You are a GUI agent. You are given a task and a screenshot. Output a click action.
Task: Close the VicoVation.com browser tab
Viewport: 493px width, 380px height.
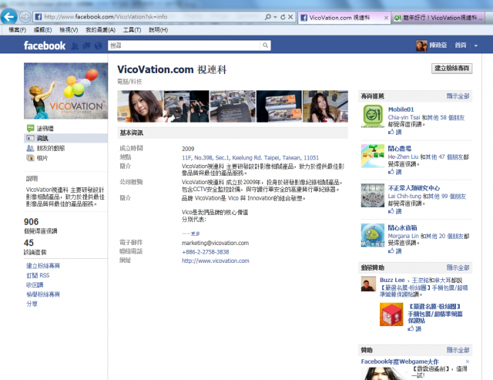coord(386,18)
